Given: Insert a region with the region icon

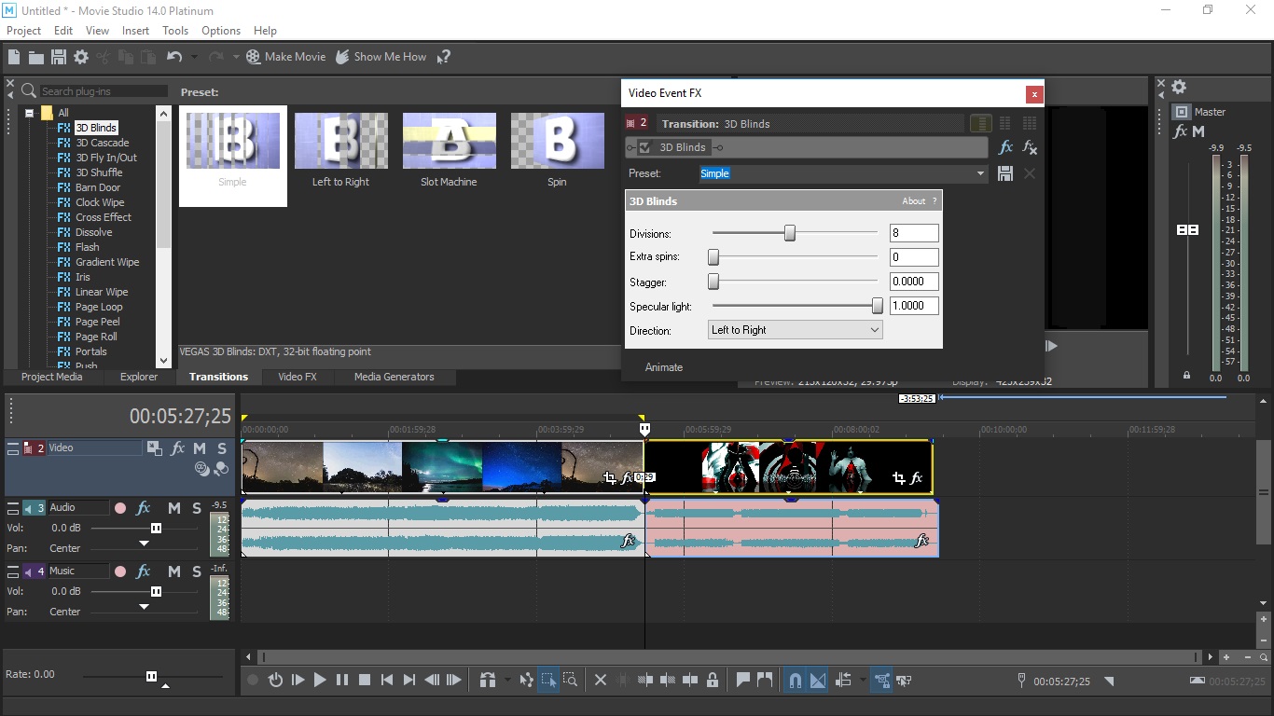Looking at the screenshot, I should (766, 681).
